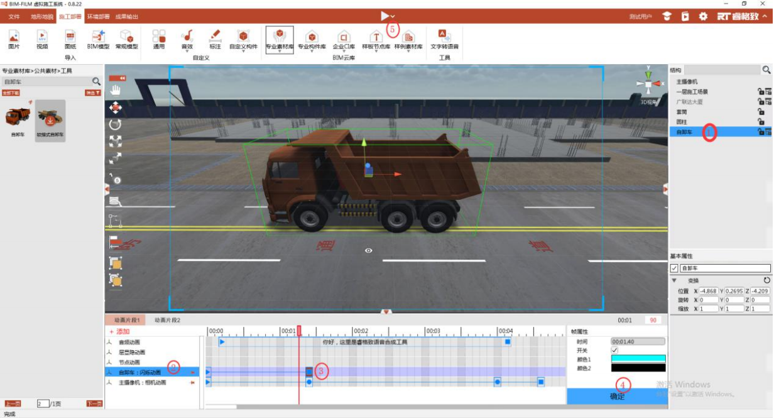Click the material library search field
This screenshot has height=418, width=774.
coord(47,82)
